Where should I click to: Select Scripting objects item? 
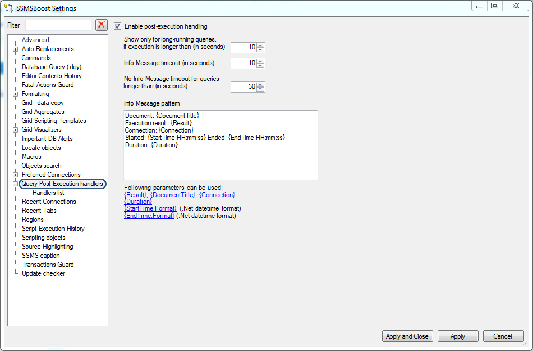click(x=44, y=238)
